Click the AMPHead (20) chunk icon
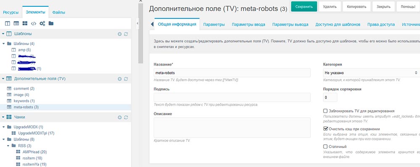Viewport: 420px width, 167px height. (18, 152)
